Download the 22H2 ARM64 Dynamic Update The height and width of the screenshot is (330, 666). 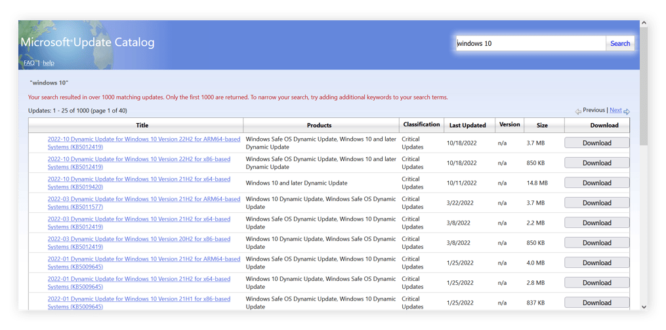596,143
